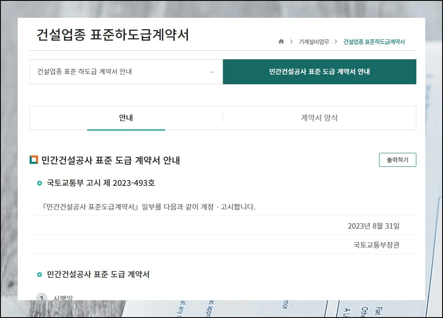Select the 민간건설공사 표준 도급 계약서 안내 tab
443x318 pixels.
coord(319,72)
